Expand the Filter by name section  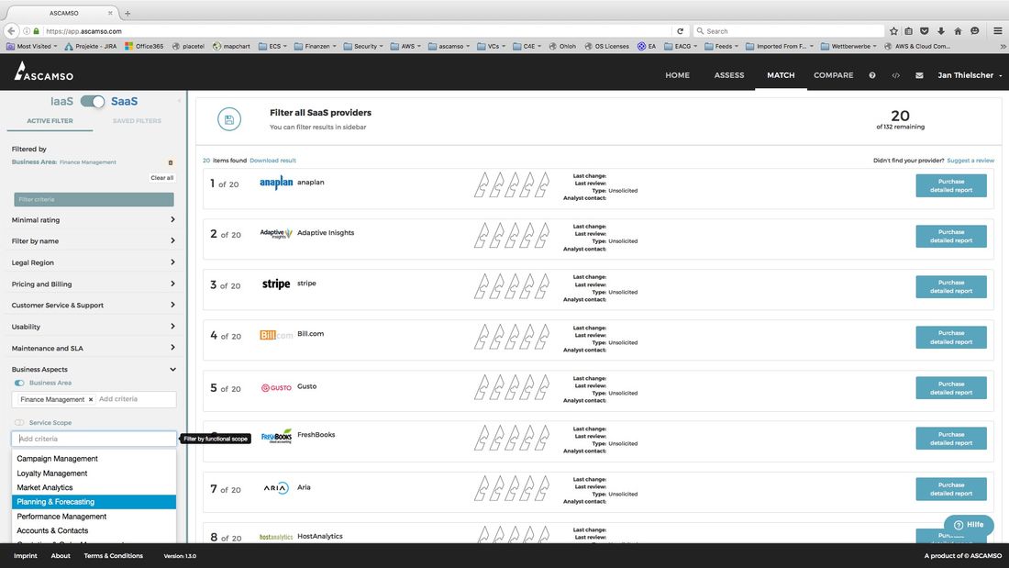coord(94,241)
